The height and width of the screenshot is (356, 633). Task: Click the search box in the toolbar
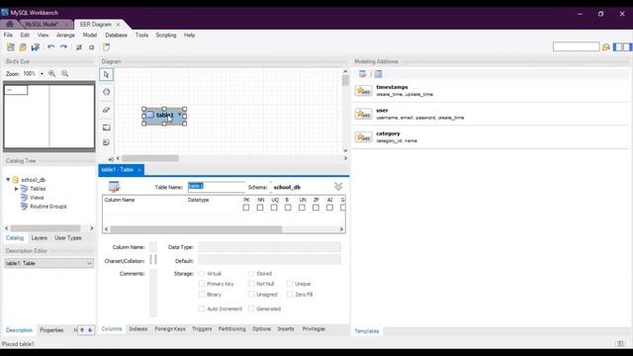click(x=576, y=46)
